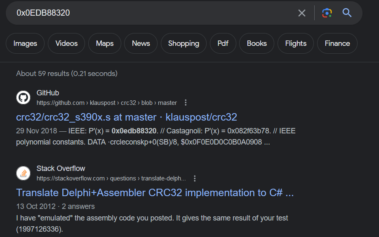379x237 pixels.
Task: Select the Finance filter chip
Action: (x=337, y=43)
